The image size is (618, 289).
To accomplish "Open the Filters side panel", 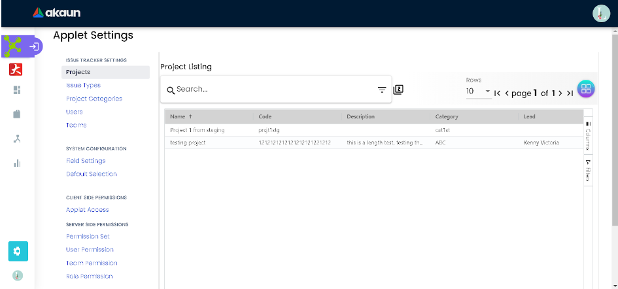I will [588, 171].
